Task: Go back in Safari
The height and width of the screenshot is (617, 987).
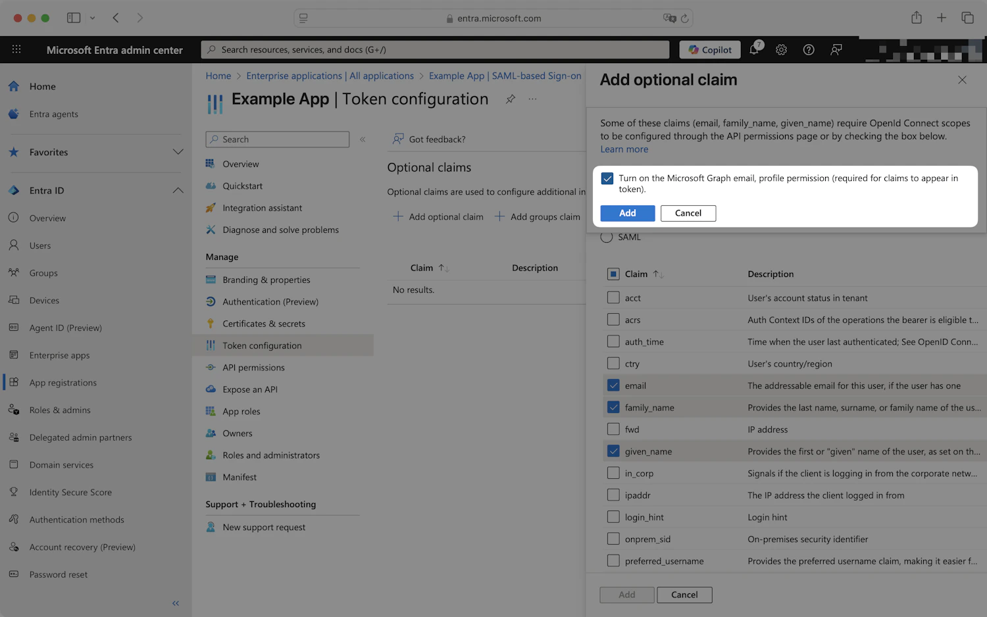Action: pyautogui.click(x=116, y=18)
